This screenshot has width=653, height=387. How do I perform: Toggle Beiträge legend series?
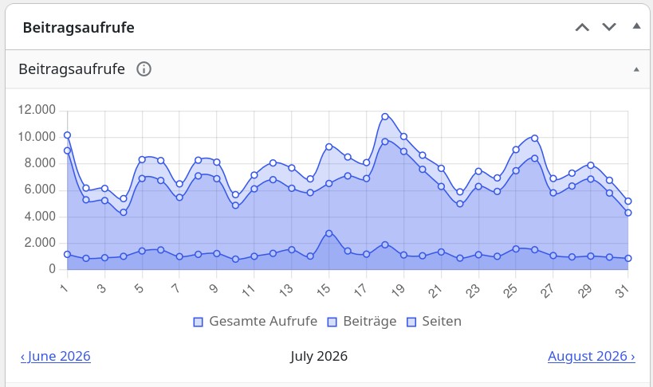(361, 322)
